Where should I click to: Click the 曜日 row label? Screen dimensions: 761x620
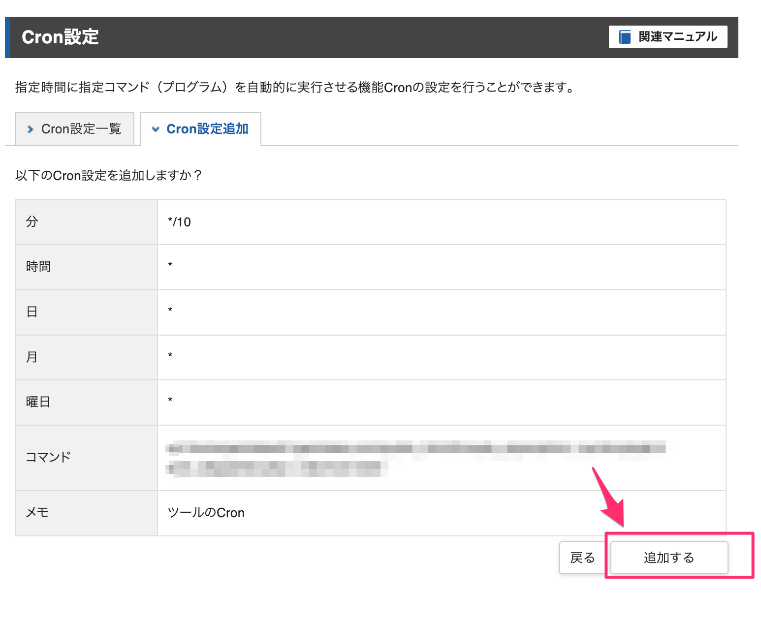pos(38,402)
